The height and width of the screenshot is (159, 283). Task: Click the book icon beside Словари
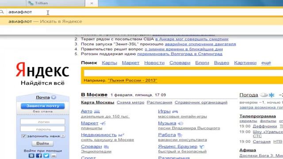[106, 147]
